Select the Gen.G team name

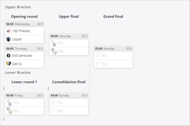coord(17,64)
